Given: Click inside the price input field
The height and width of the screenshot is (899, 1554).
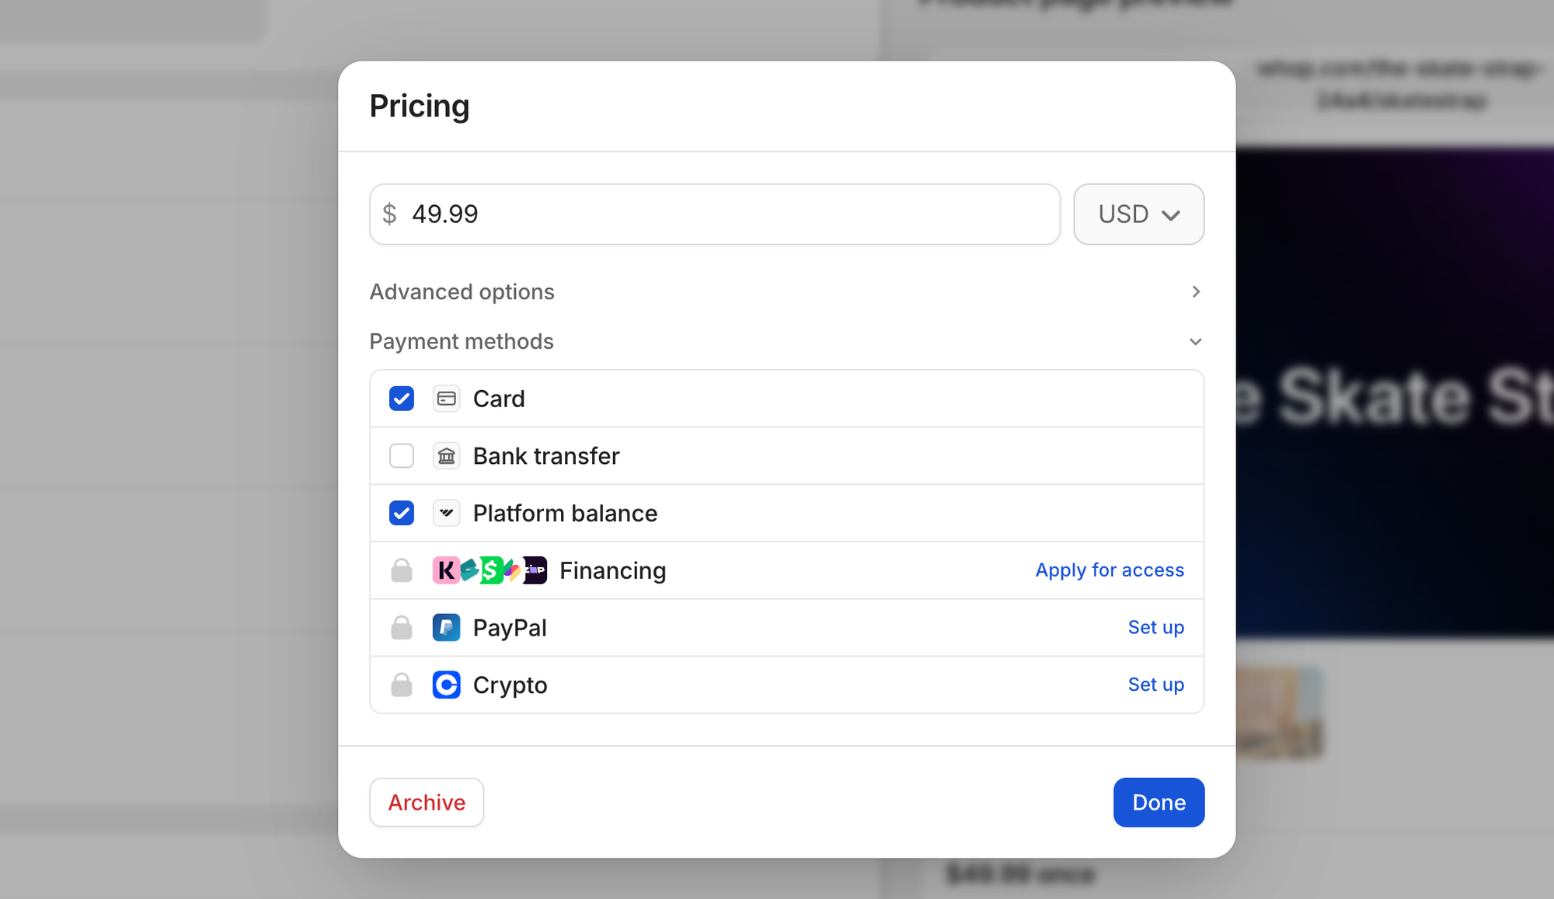Looking at the screenshot, I should 699,214.
